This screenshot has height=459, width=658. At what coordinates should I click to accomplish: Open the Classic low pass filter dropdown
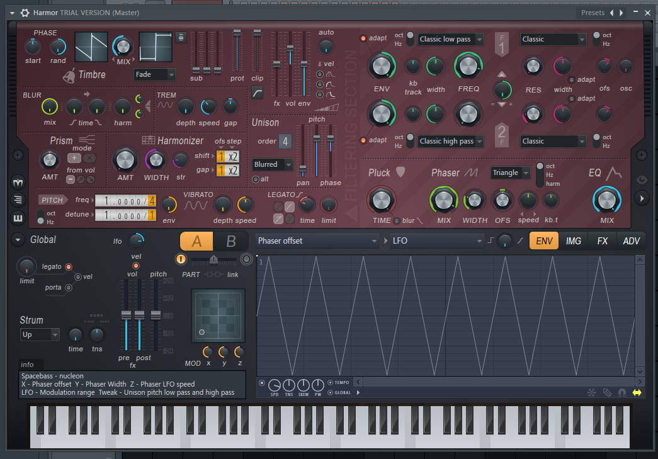[x=451, y=39]
